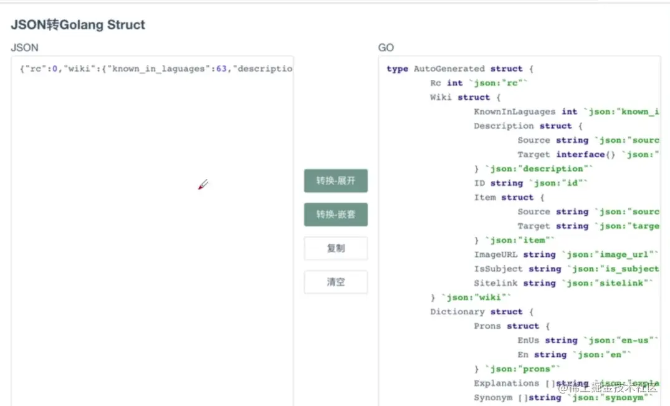670x406 pixels.
Task: Click the 转换-展开 convert button
Action: [x=335, y=181]
